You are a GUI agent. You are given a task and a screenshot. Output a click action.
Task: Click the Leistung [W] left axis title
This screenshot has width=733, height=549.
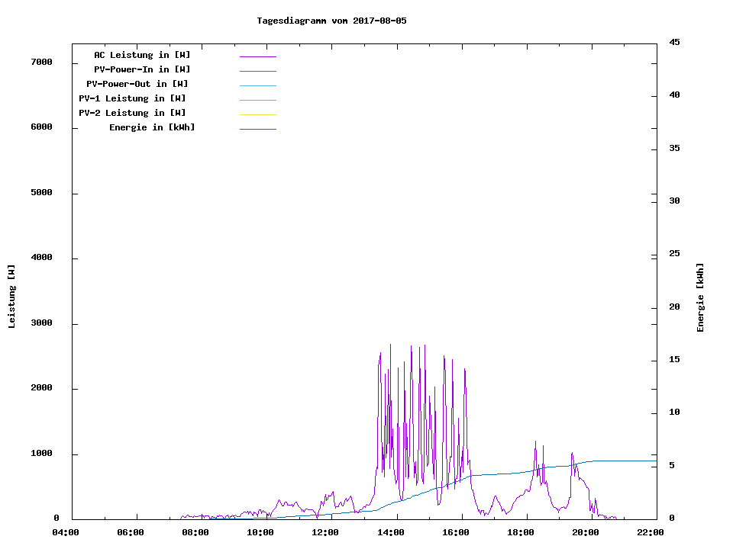click(x=11, y=297)
